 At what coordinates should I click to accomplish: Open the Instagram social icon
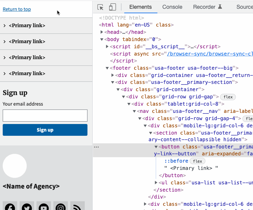coord(61,206)
